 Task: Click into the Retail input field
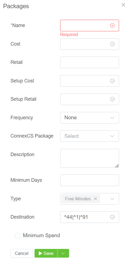pyautogui.click(x=89, y=62)
